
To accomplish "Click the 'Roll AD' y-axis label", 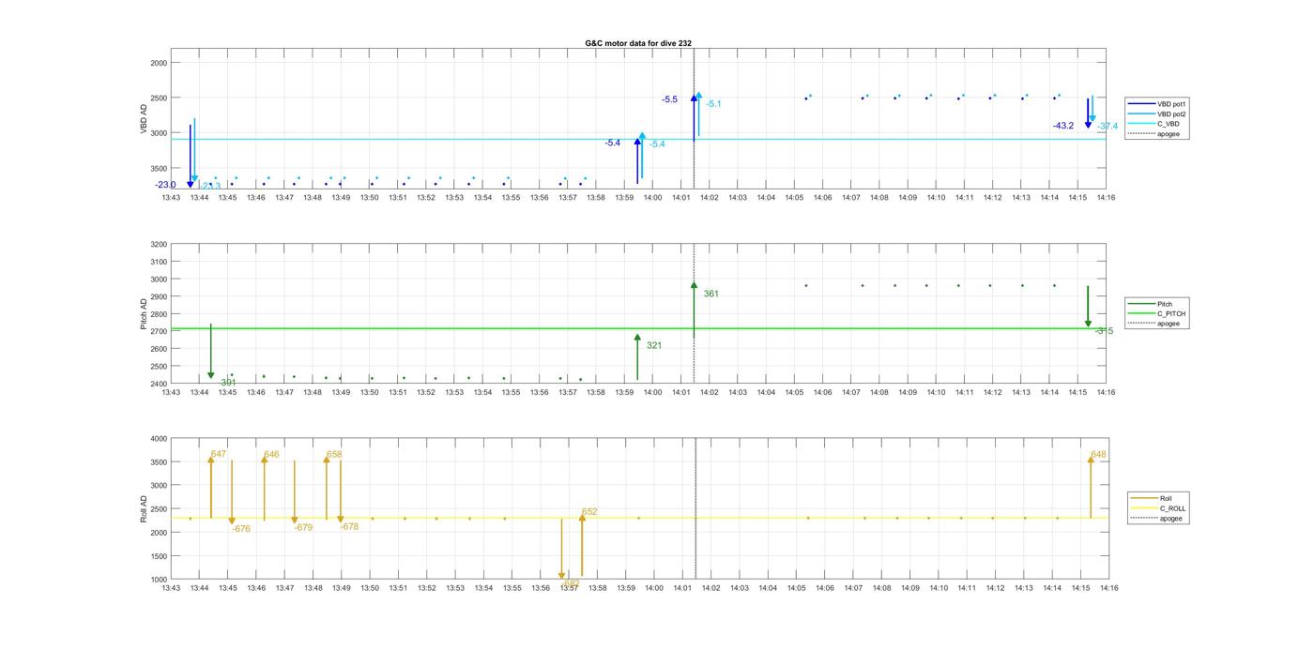I will tap(145, 508).
